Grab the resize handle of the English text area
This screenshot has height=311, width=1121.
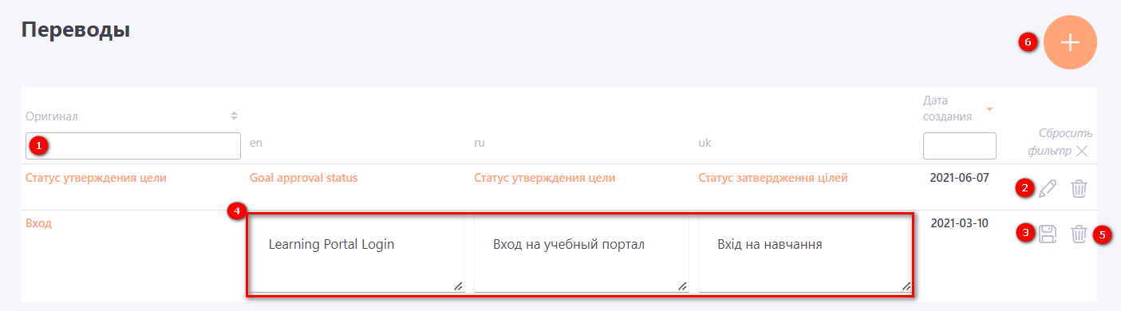click(x=458, y=285)
